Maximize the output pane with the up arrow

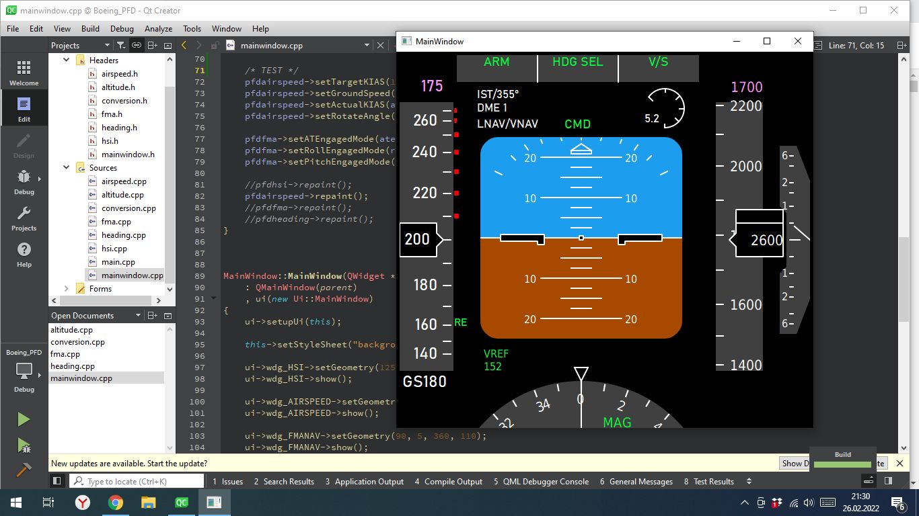coord(869,480)
